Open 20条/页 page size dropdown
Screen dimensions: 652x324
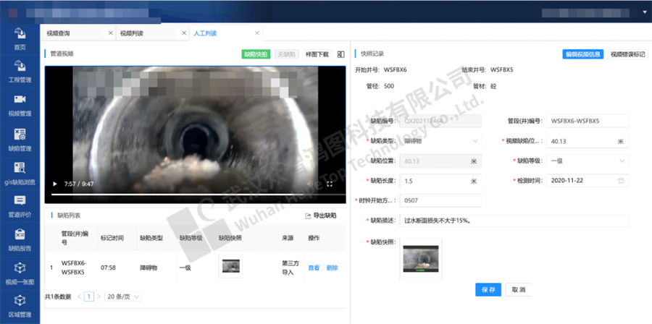tap(123, 297)
